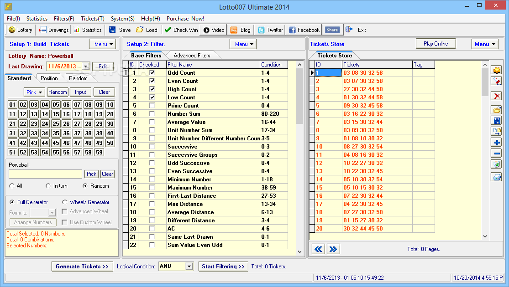The height and width of the screenshot is (287, 509).
Task: Click the Tickets Store vertical scrollbar thumb
Action: pyautogui.click(x=485, y=82)
